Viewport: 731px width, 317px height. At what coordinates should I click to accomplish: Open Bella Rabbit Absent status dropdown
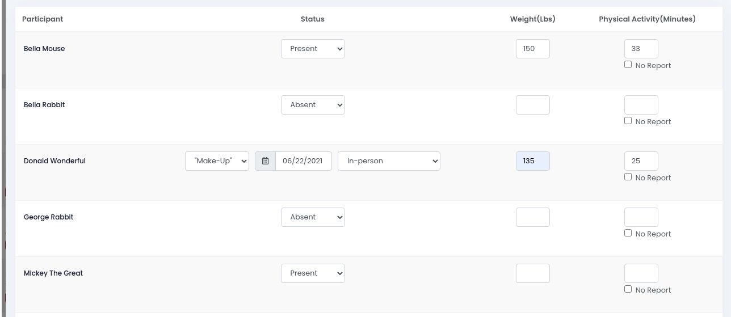[313, 105]
